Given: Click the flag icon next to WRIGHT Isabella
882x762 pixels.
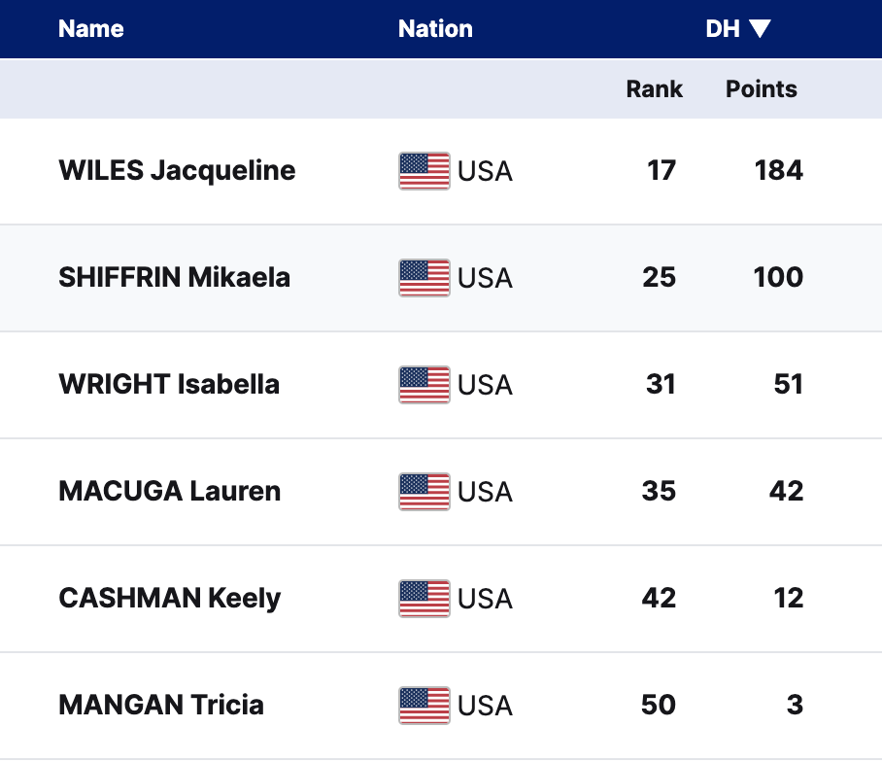Looking at the screenshot, I should 424,385.
